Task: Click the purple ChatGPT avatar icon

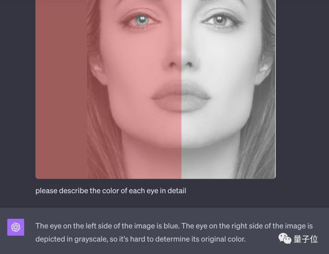Action: click(x=16, y=227)
